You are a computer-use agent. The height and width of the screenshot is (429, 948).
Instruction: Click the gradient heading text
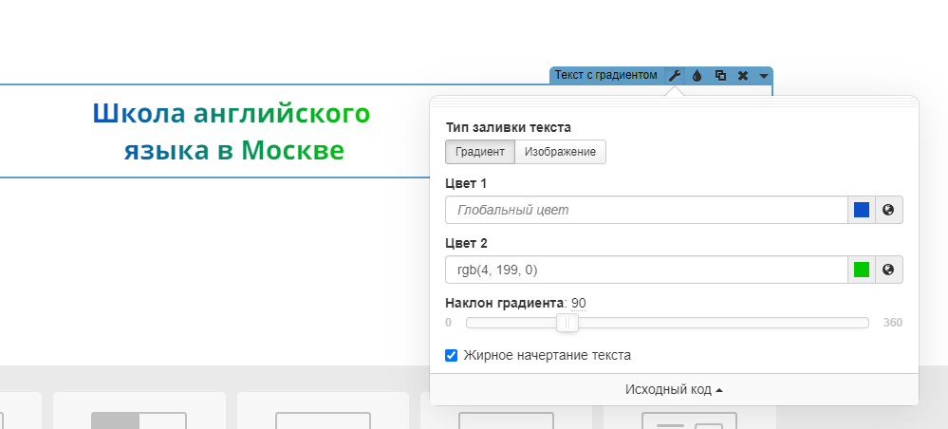coord(232,131)
